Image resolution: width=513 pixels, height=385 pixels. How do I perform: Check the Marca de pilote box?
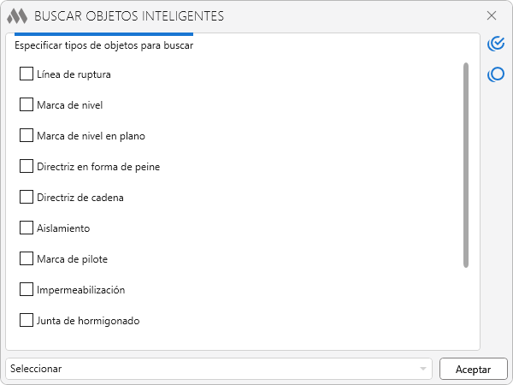(x=26, y=259)
